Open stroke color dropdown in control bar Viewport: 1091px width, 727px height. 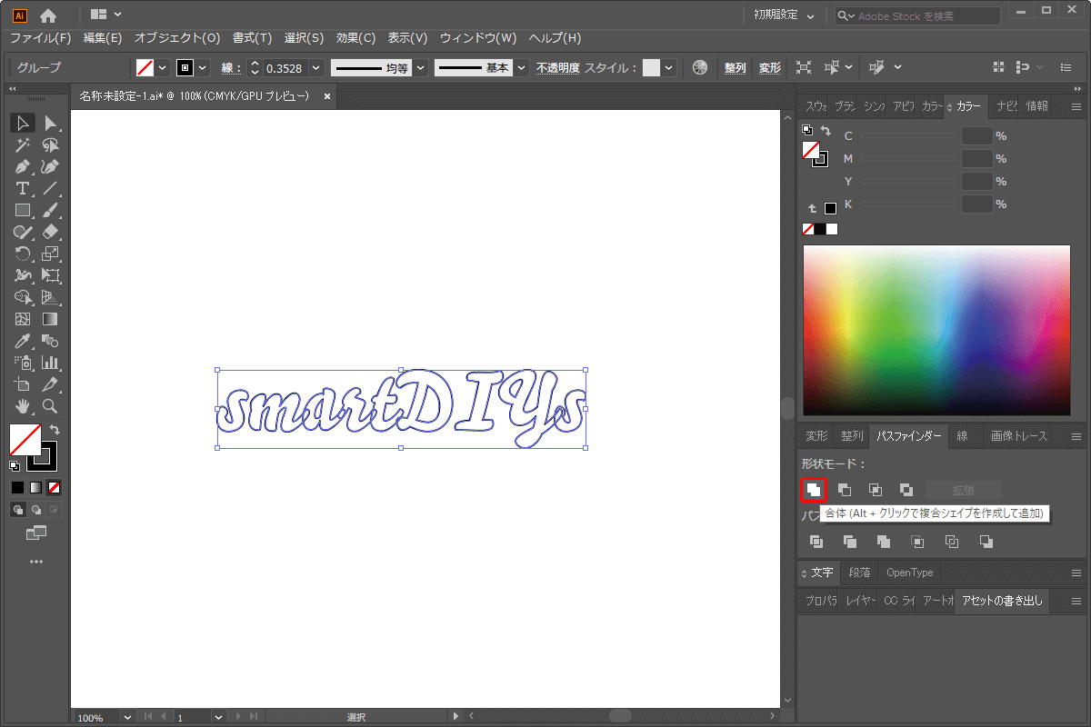click(203, 67)
